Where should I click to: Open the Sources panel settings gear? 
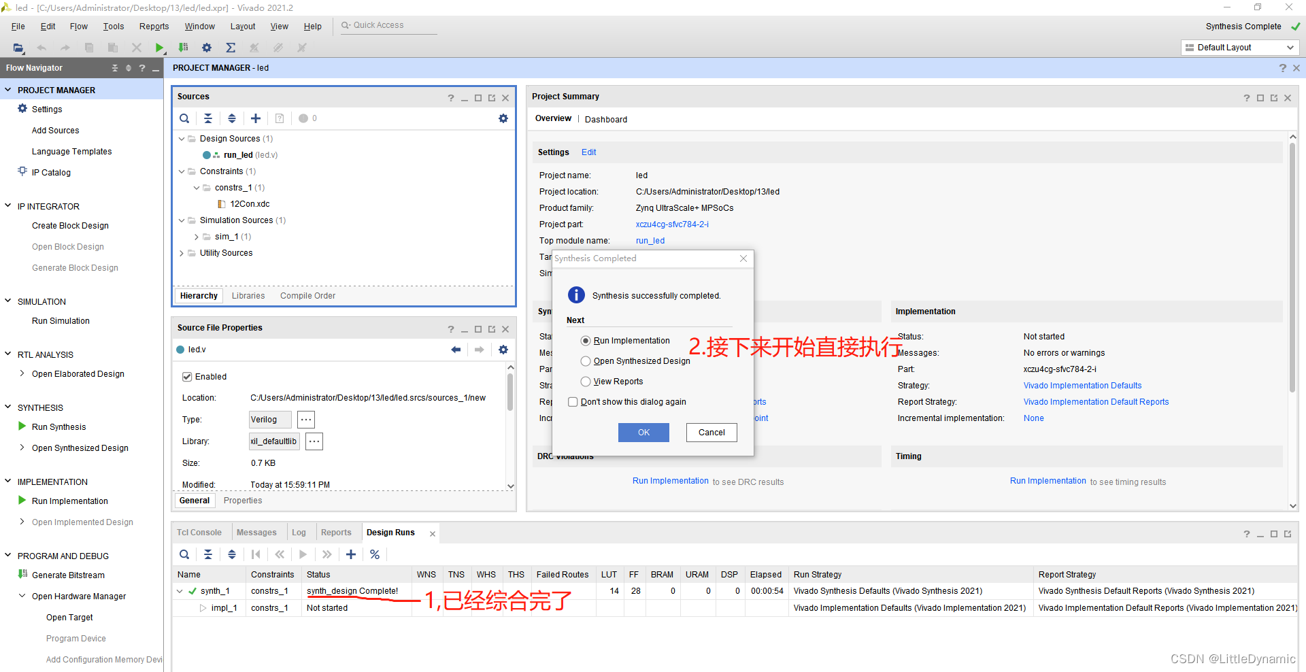tap(503, 118)
